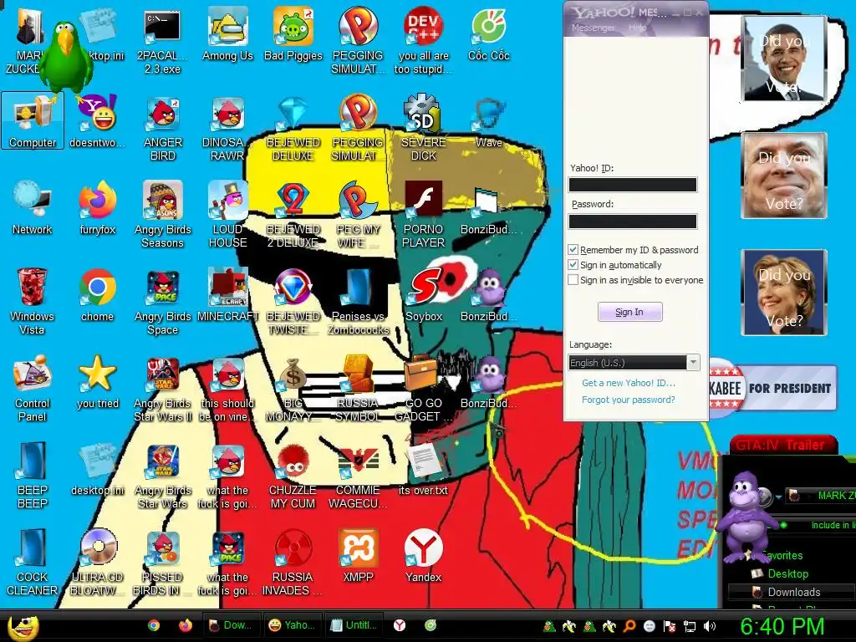Screen dimensions: 856x642
Task: Open the BIG MONAYY money bag icon
Action: (x=293, y=389)
